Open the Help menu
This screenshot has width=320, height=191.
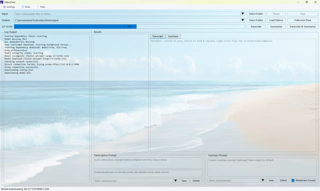(41, 7)
